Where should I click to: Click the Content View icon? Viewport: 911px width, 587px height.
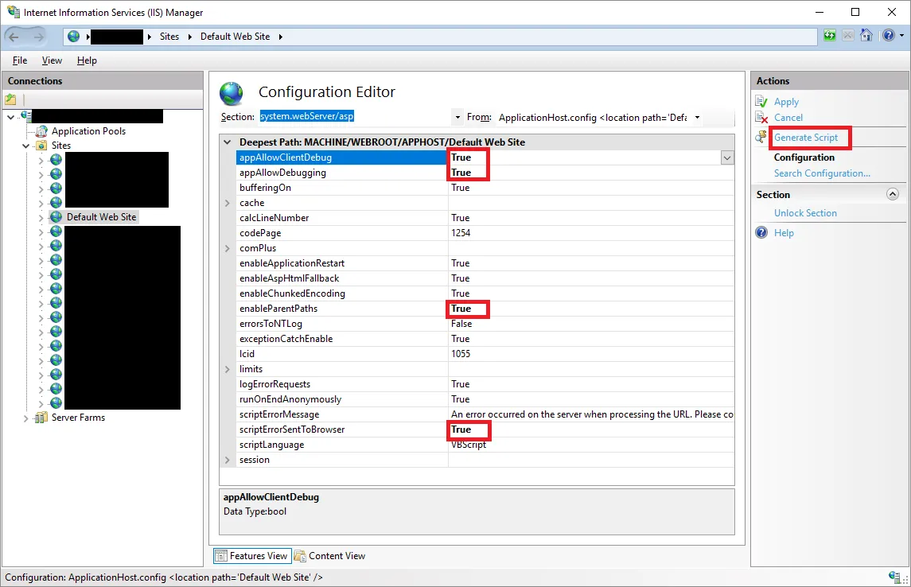[x=300, y=556]
